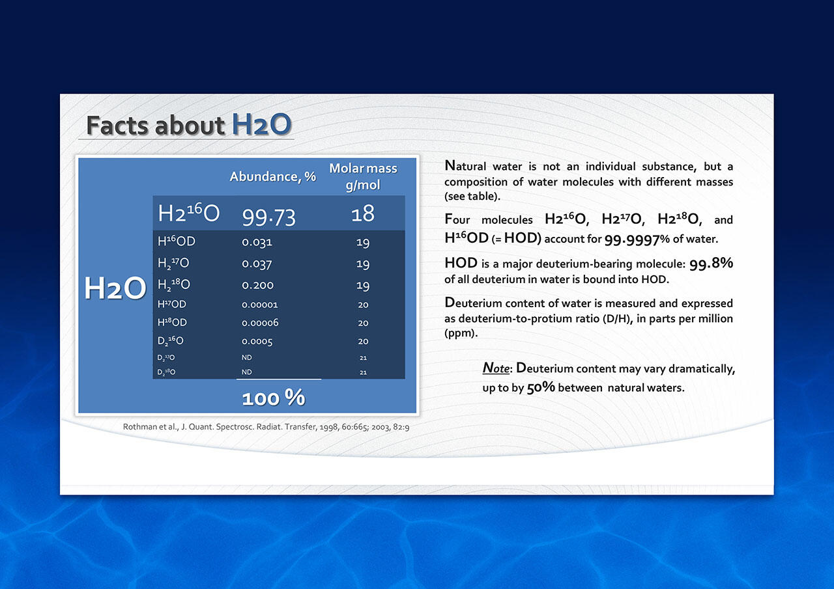This screenshot has width=834, height=589.
Task: Click the "Molar mass g/mol" column header
Action: tap(363, 176)
